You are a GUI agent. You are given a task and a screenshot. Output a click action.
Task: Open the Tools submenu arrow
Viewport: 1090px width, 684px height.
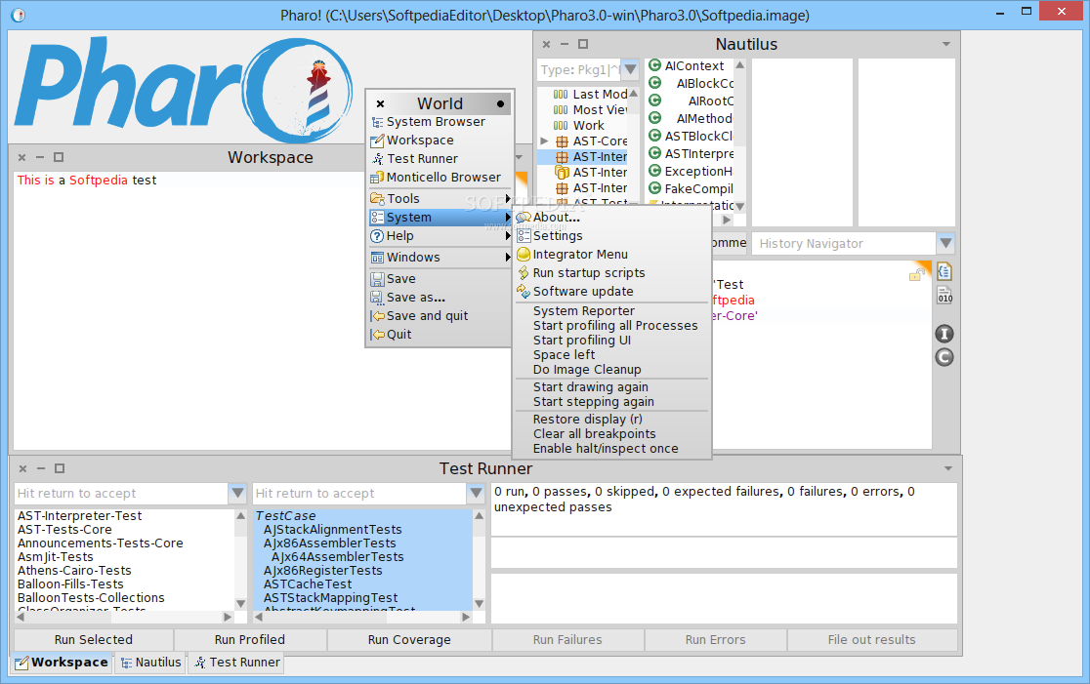point(508,199)
